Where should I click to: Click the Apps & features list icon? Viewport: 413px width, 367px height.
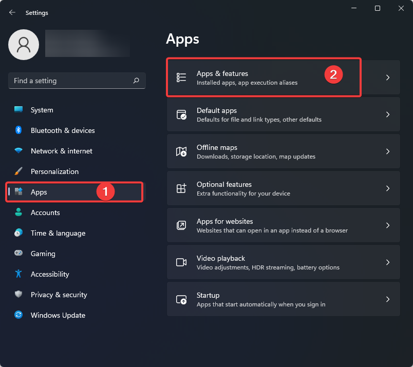pos(181,78)
